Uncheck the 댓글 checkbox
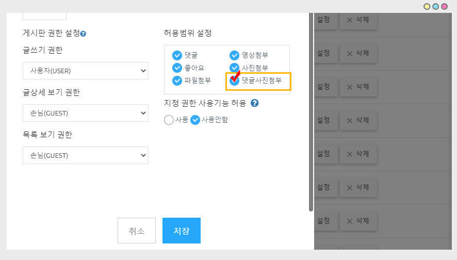Screen dimensions: 457x260 [177, 55]
